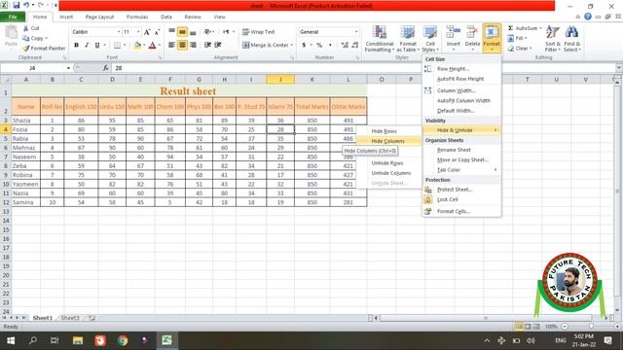Align text to the right
This screenshot has height=350, width=623.
coord(193,45)
